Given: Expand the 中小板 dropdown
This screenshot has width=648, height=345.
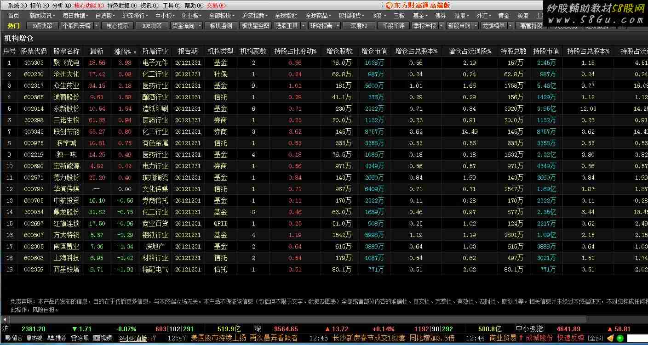Looking at the screenshot, I should (x=166, y=16).
